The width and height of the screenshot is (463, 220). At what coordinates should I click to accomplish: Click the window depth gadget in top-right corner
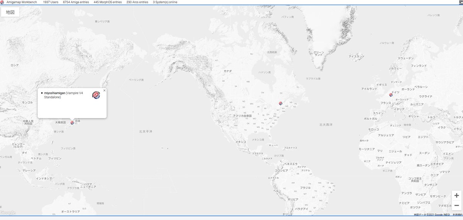click(460, 2)
